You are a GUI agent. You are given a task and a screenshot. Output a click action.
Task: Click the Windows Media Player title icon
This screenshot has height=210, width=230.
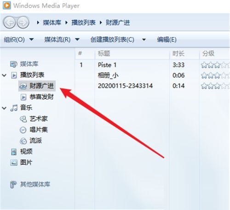click(7, 6)
